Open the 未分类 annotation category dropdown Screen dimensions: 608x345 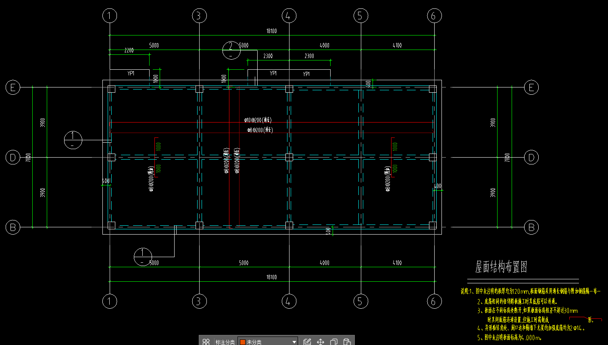pyautogui.click(x=268, y=342)
